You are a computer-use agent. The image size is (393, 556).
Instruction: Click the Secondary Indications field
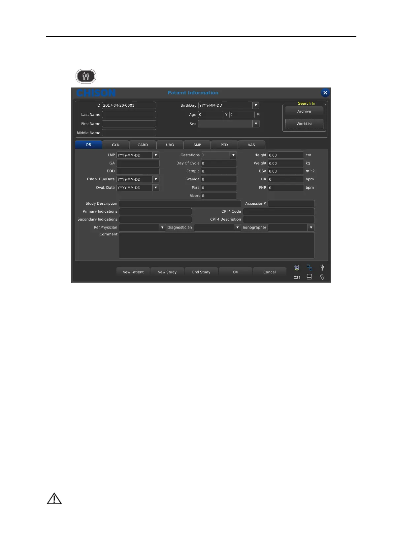(155, 219)
